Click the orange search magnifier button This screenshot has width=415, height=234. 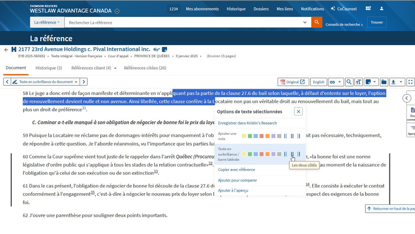[x=317, y=22]
